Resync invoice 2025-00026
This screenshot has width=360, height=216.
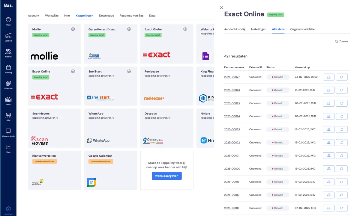coord(342,90)
